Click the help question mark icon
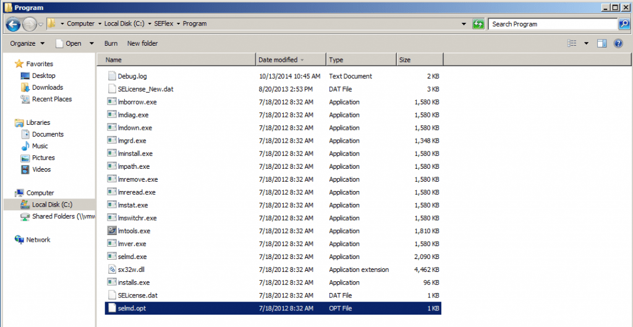 [618, 43]
